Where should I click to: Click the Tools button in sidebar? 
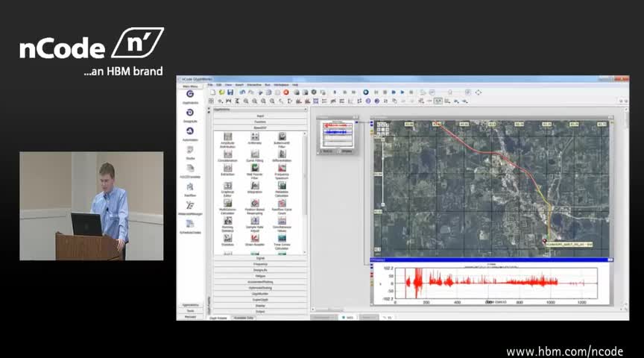pyautogui.click(x=190, y=311)
